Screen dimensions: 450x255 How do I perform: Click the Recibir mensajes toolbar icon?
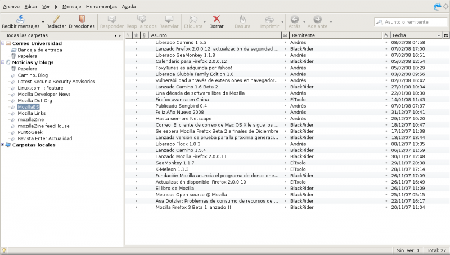[21, 19]
